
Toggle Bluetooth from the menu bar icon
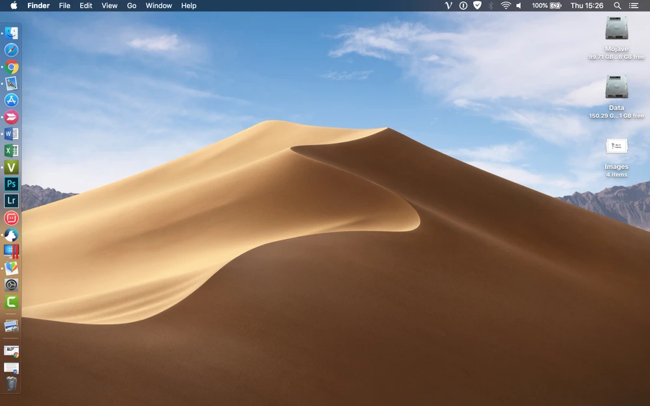click(x=491, y=6)
